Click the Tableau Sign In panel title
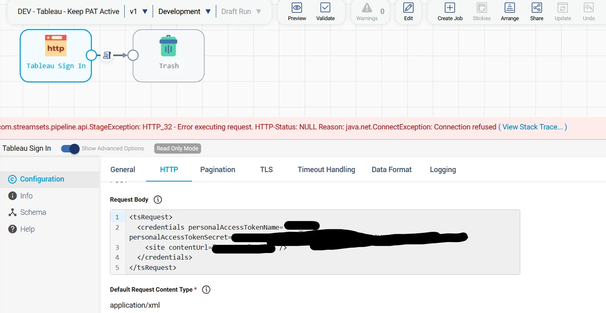Image resolution: width=606 pixels, height=313 pixels. 27,148
